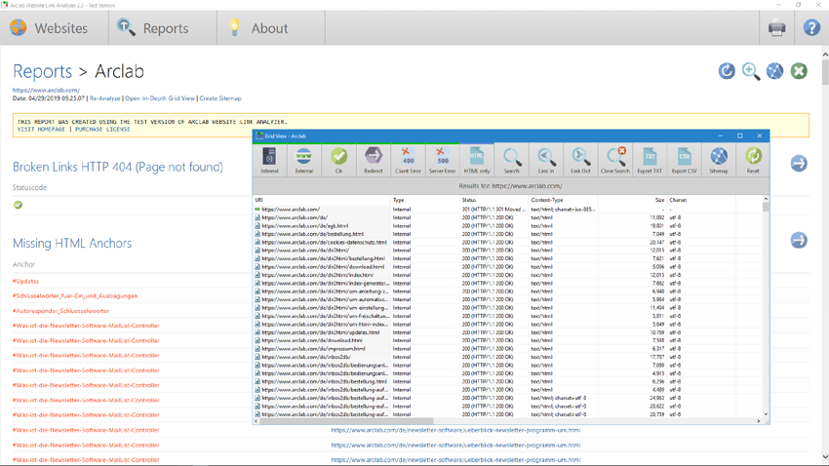Sort grid by Status column header
Screen dimensions: 829x466
[494, 200]
